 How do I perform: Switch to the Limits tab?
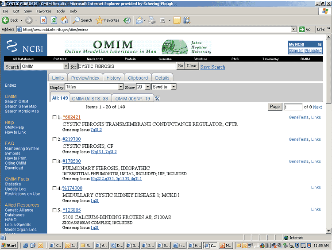pyautogui.click(x=58, y=78)
